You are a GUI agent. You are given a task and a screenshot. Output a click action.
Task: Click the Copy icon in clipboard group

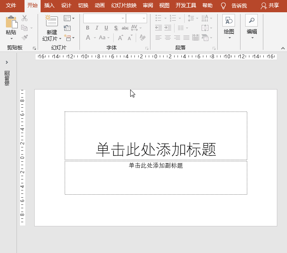[x=24, y=28]
